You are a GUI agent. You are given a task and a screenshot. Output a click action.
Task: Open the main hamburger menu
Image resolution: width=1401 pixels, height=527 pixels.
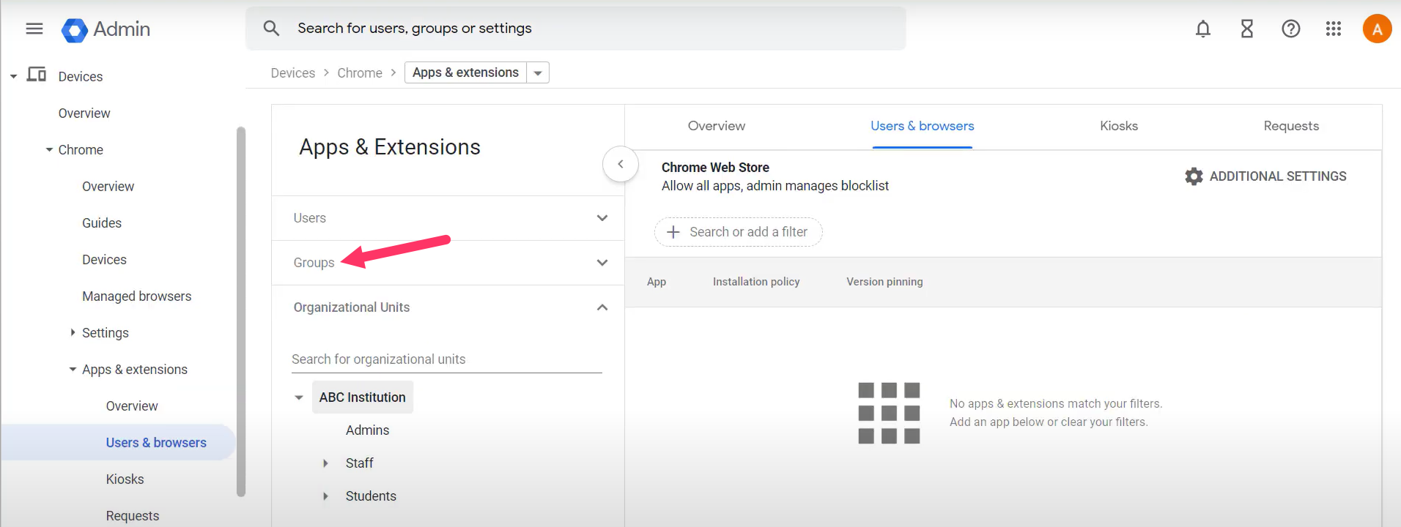coord(34,29)
